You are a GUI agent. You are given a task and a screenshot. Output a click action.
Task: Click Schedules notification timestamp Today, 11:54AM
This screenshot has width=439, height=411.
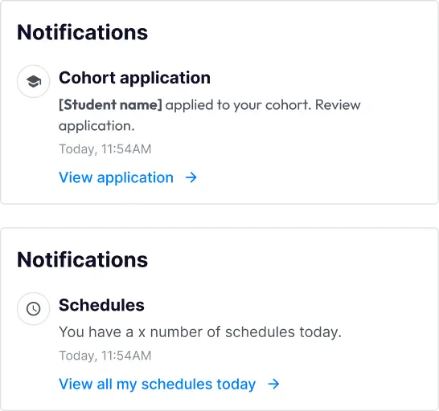pyautogui.click(x=105, y=356)
